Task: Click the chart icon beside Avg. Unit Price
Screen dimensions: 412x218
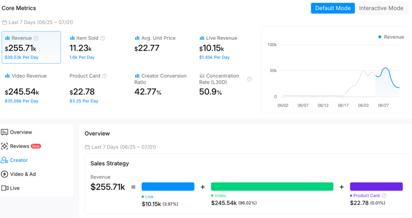Action: point(137,38)
